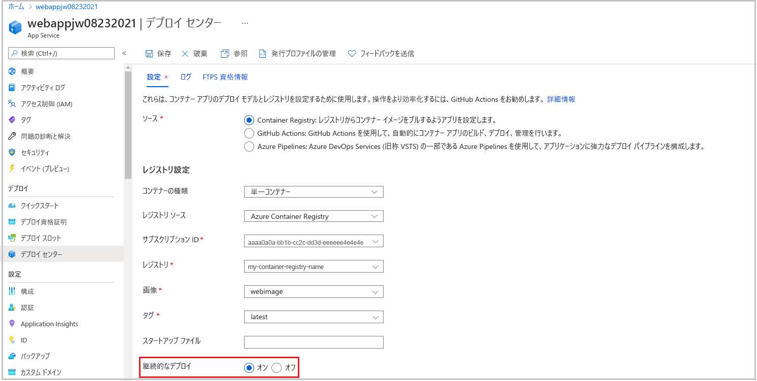This screenshot has width=757, height=381.
Task: Click webappjw08232021 breadcrumb link
Action: click(x=66, y=7)
